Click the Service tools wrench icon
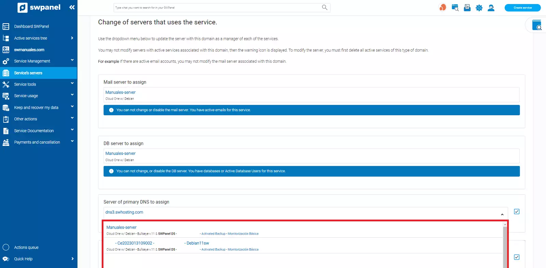Viewport: 546px width, 268px height. coord(6,84)
